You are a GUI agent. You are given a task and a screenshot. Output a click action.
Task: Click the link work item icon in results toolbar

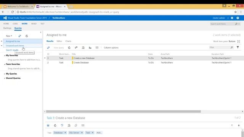83,48
